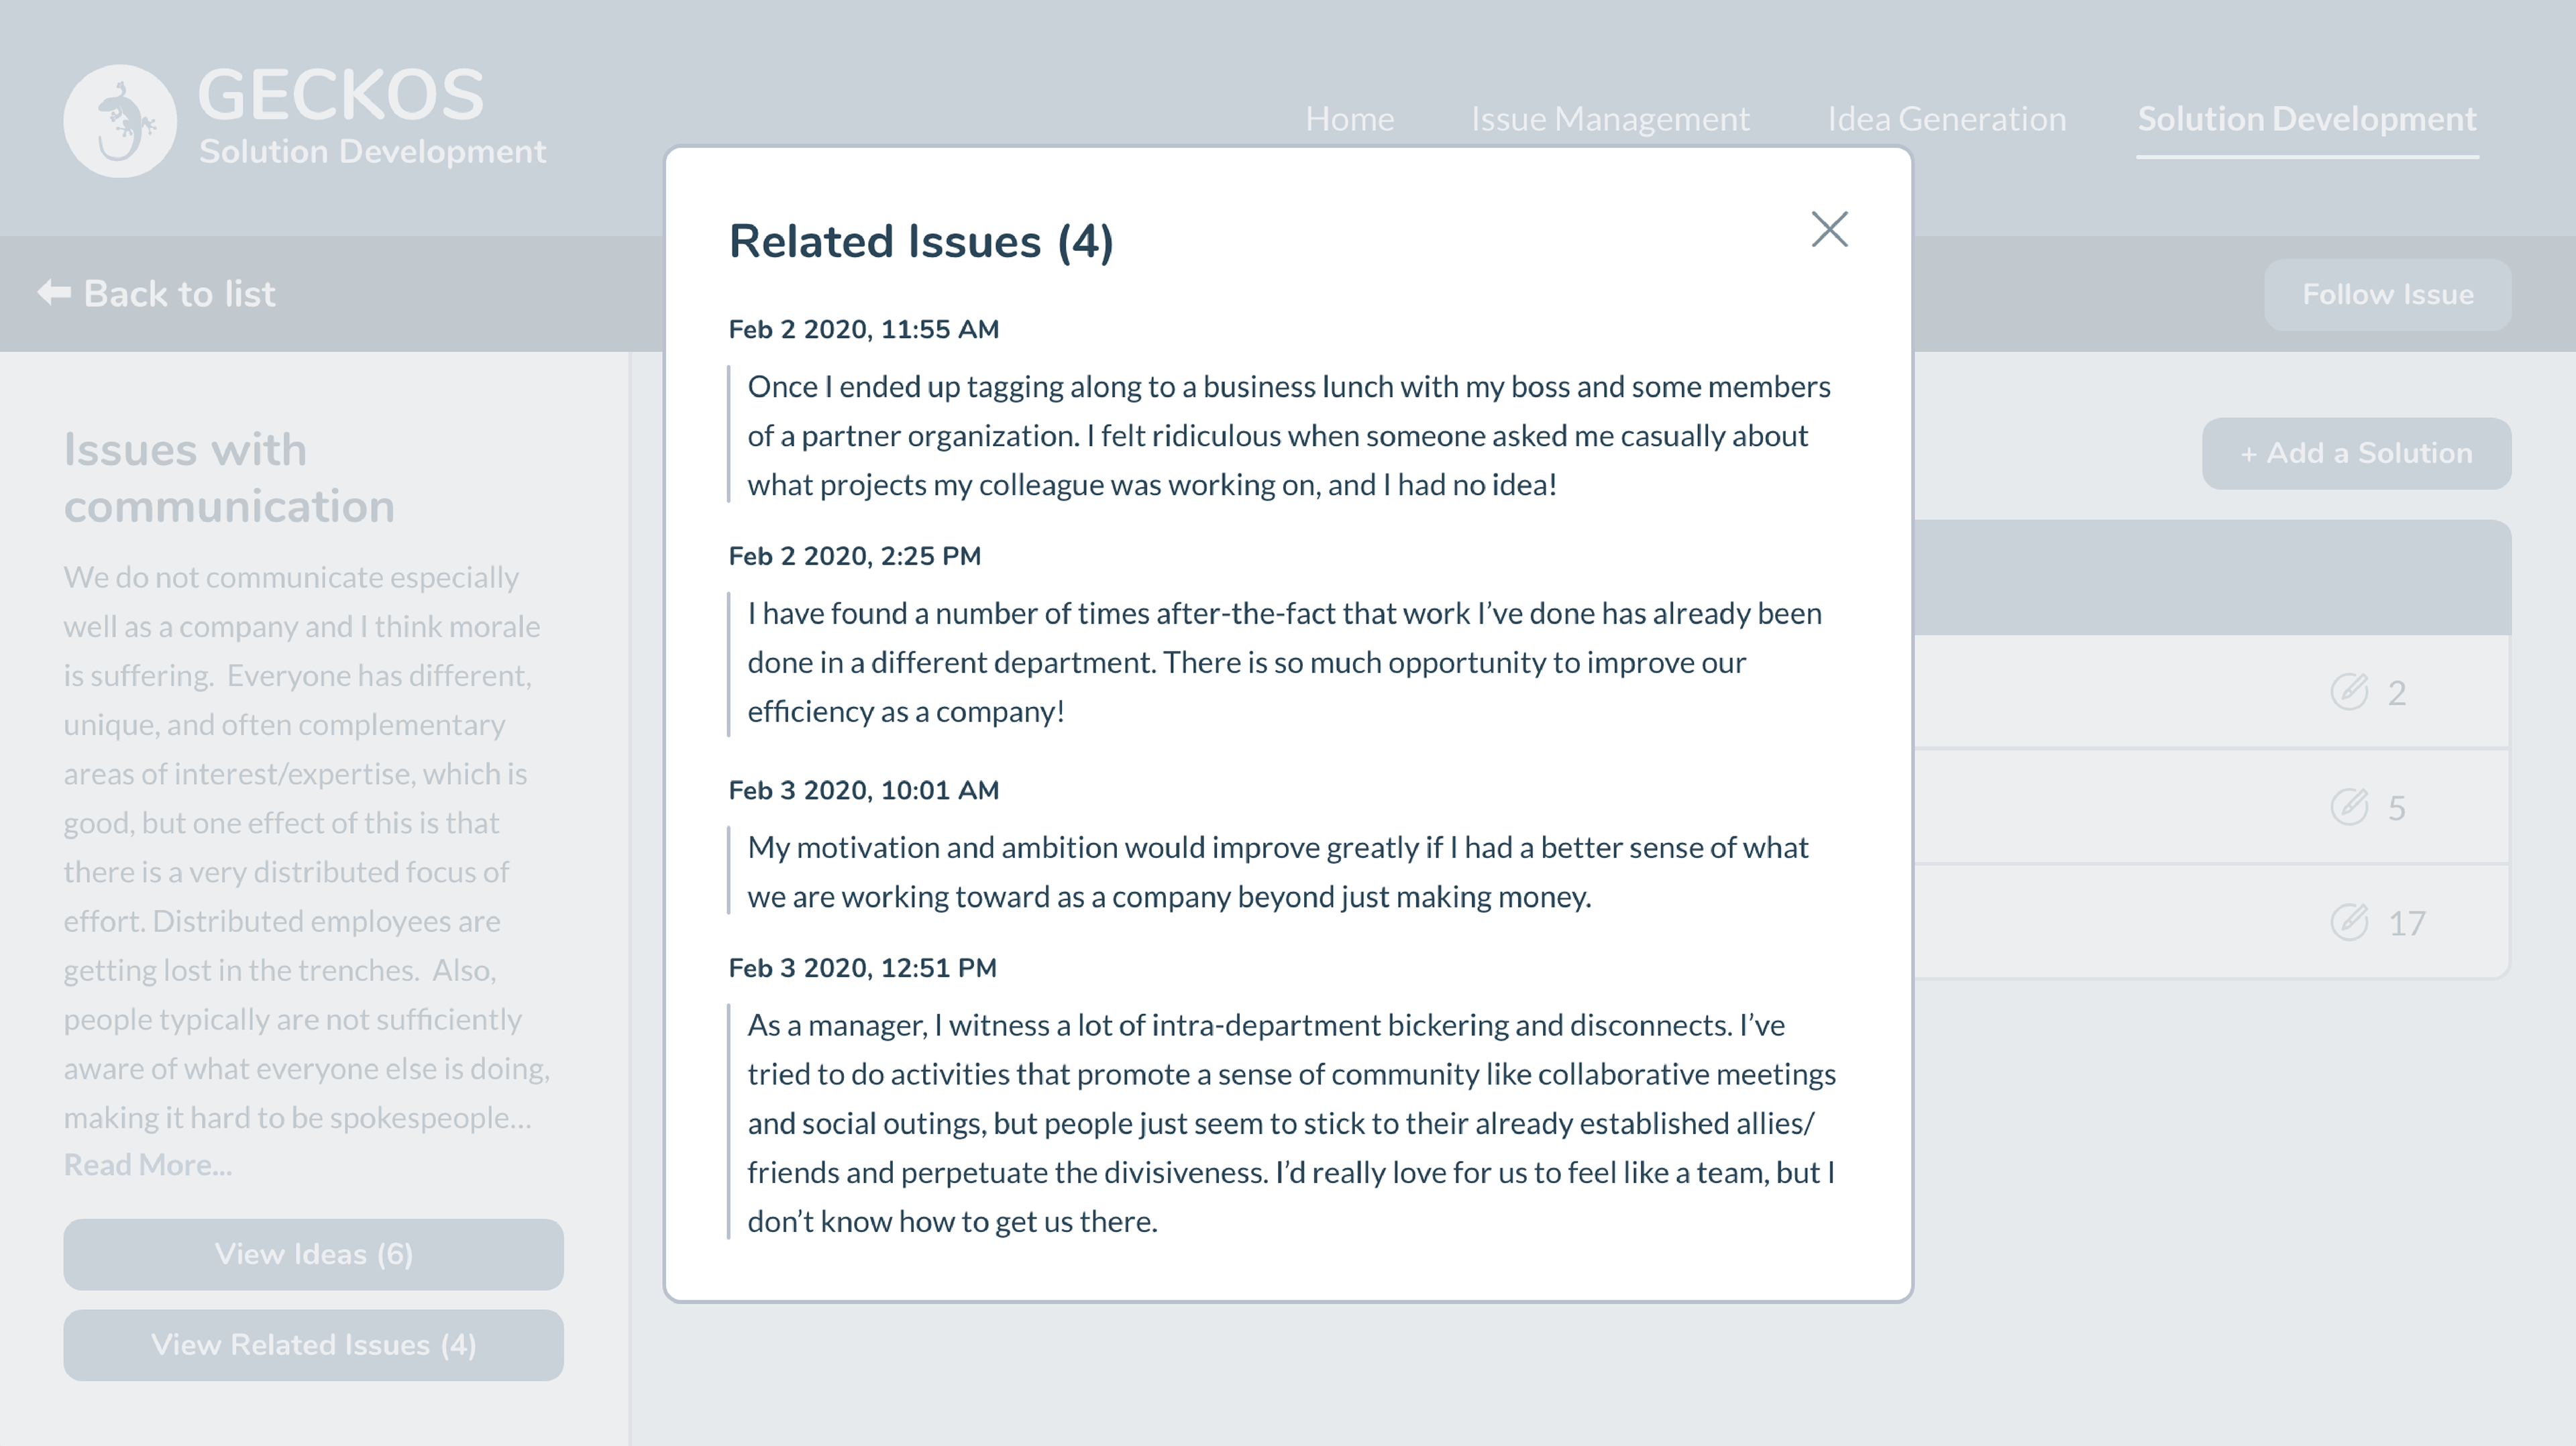Click the Add a Solution button
The height and width of the screenshot is (1446, 2576).
2356,453
